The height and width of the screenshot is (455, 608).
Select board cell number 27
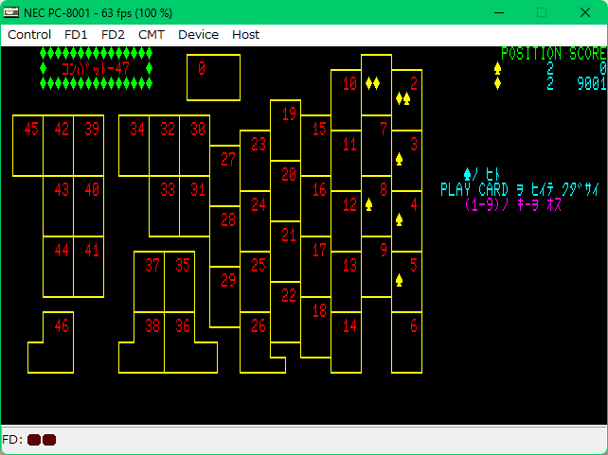[224, 176]
